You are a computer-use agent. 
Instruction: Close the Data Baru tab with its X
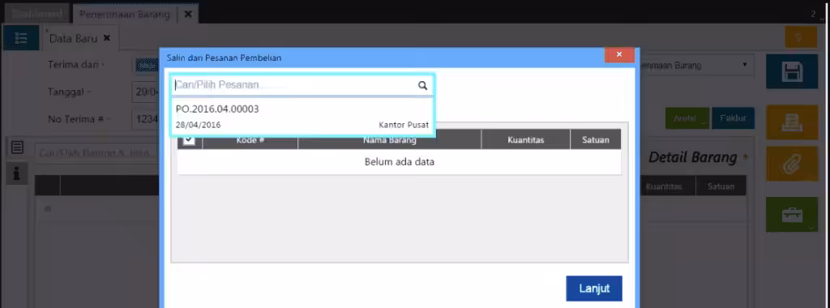107,38
